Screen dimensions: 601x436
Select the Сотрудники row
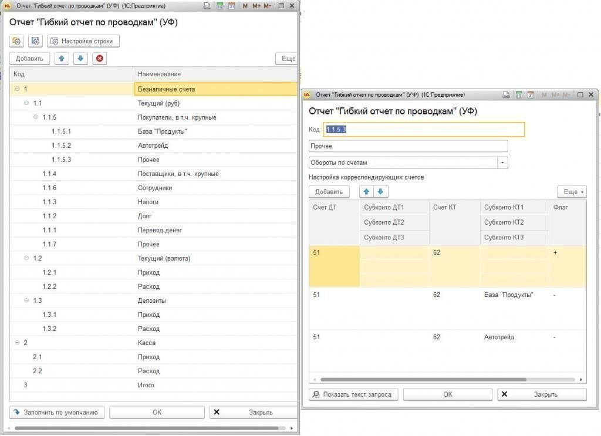click(153, 188)
